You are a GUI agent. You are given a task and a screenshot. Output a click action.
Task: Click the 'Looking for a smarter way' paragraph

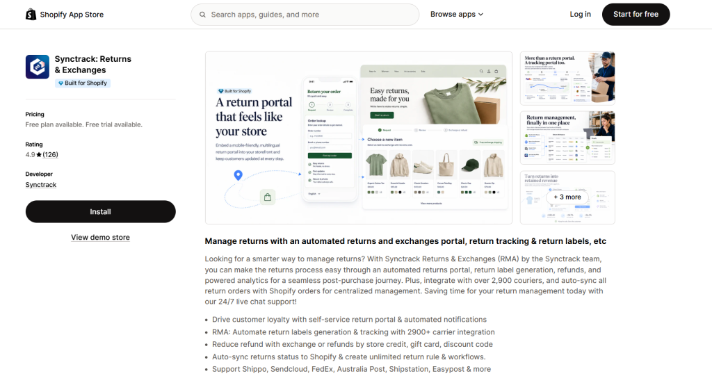(x=405, y=280)
